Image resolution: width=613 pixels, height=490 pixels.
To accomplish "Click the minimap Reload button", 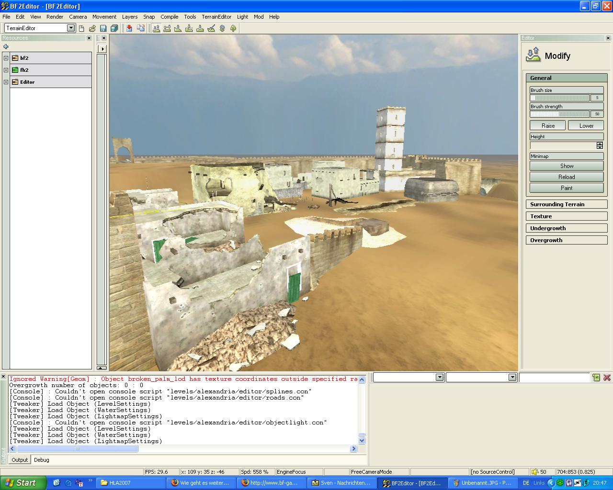I will 567,177.
